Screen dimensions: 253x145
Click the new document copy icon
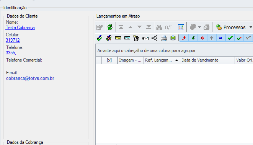coord(136,38)
